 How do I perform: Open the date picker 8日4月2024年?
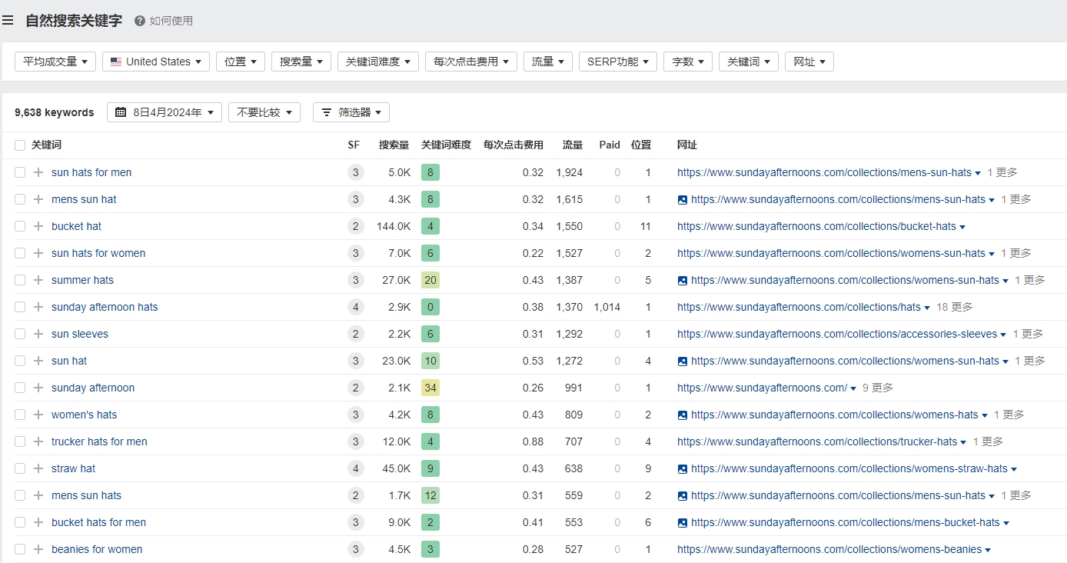pos(165,112)
